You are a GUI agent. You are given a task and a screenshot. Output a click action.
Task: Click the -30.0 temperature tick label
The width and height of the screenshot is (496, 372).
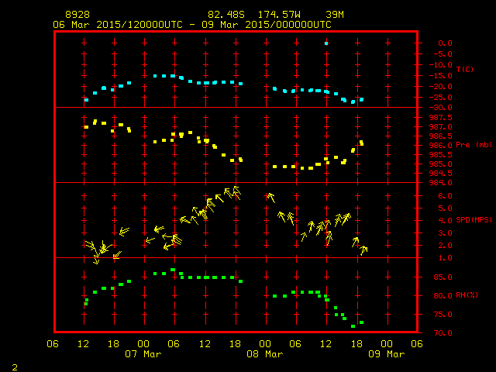(441, 108)
